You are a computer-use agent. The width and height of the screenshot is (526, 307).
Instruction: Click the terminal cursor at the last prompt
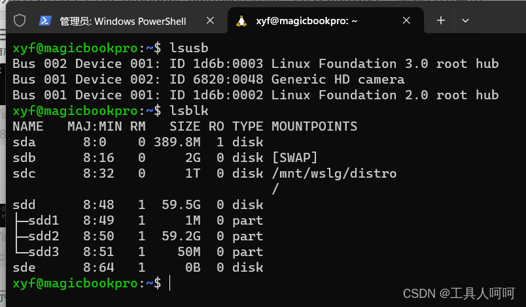coord(170,283)
